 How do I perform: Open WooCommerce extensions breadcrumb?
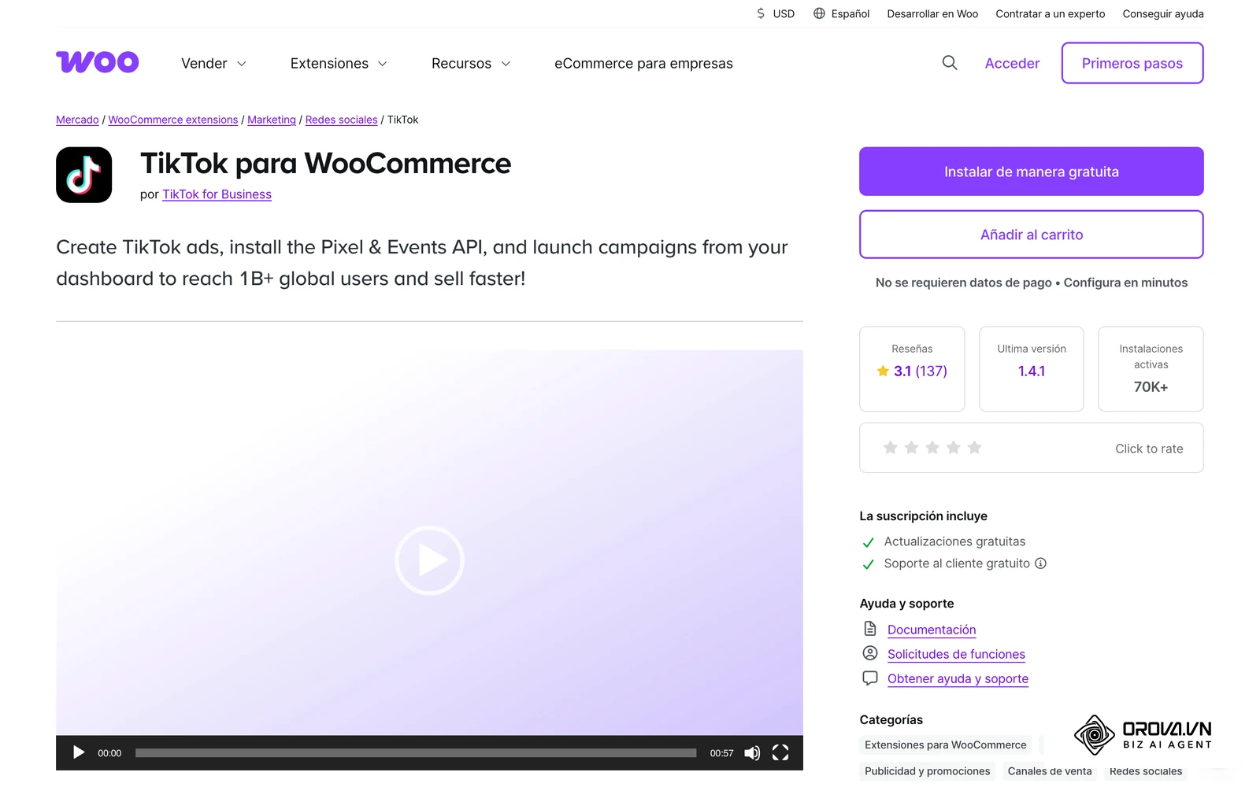pos(173,120)
